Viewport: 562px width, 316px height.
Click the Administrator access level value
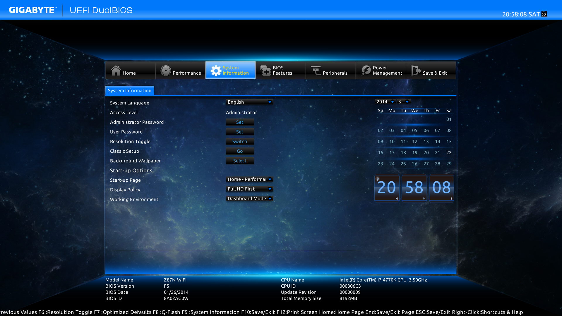coord(241,112)
